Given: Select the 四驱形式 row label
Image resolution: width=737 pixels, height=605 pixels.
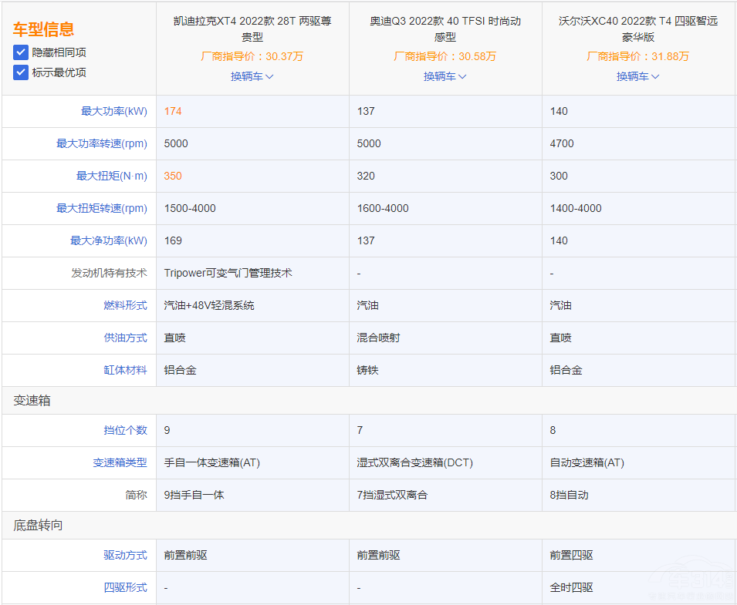Looking at the screenshot, I should click(x=123, y=587).
